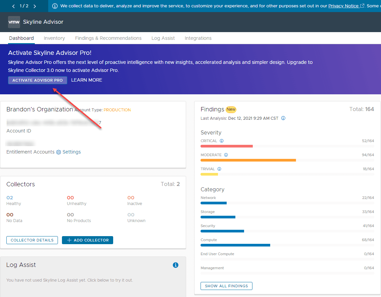Click info icon beside CRITICAL severity

(222, 141)
